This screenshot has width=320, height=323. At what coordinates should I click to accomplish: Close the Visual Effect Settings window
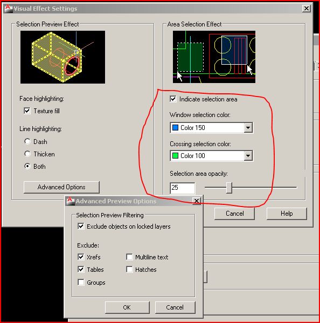(307, 9)
